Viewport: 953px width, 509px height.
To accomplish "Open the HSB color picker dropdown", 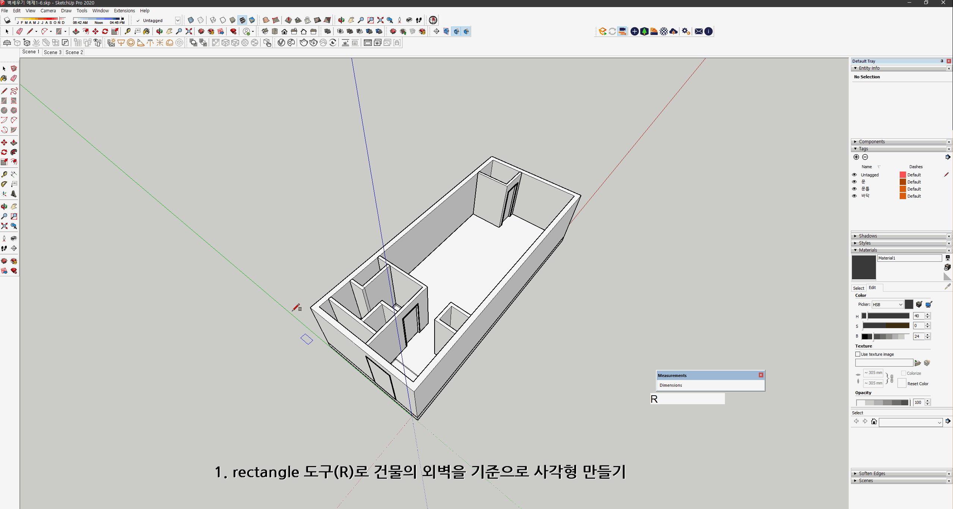I will (x=887, y=304).
